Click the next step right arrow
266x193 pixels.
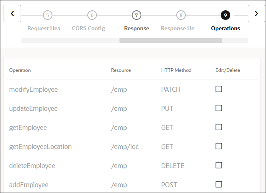click(256, 14)
